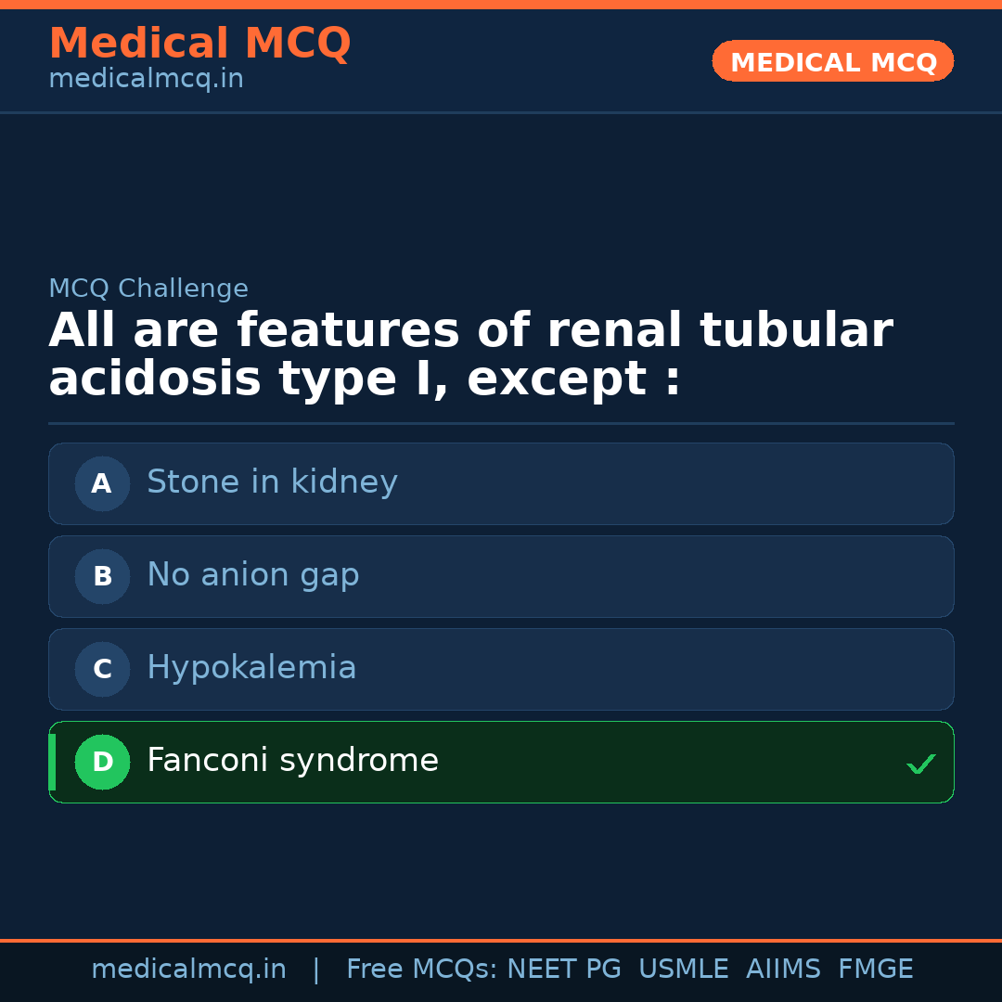Click AIIMS in the footer

[783, 970]
